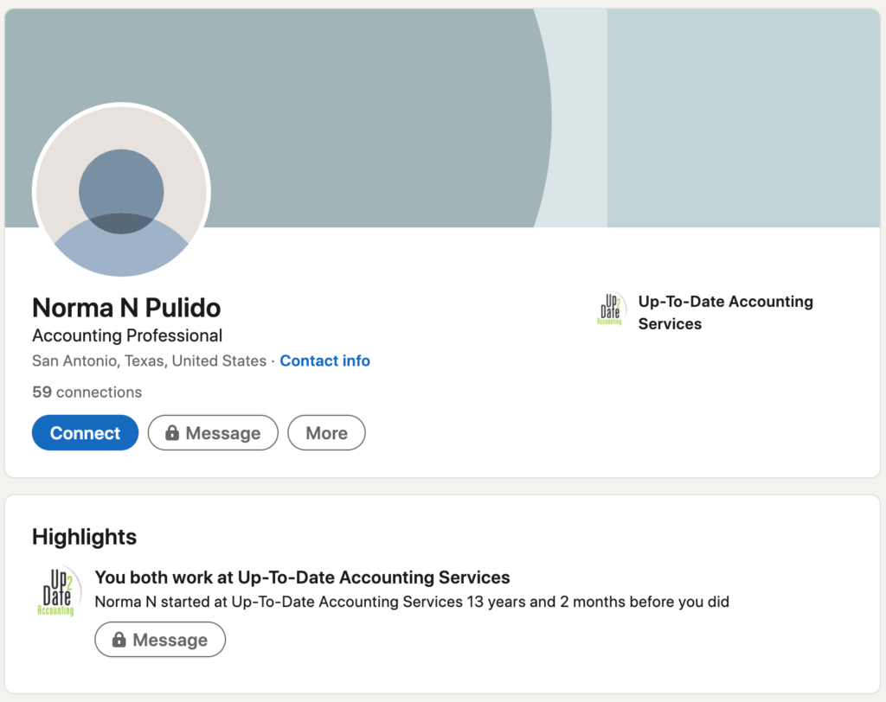Viewport: 886px width, 702px height.
Task: Send a connection request with Connect
Action: click(86, 432)
